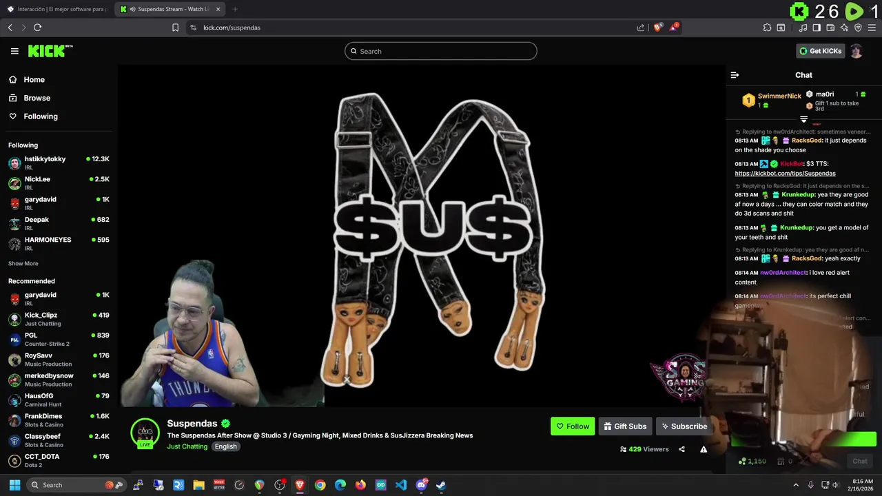Open the Brave playlist music-note icon
The width and height of the screenshot is (882, 496).
803,28
